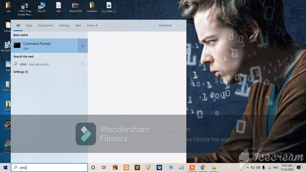
Task: Launch Sublime Text from taskbar
Action: tap(137, 168)
